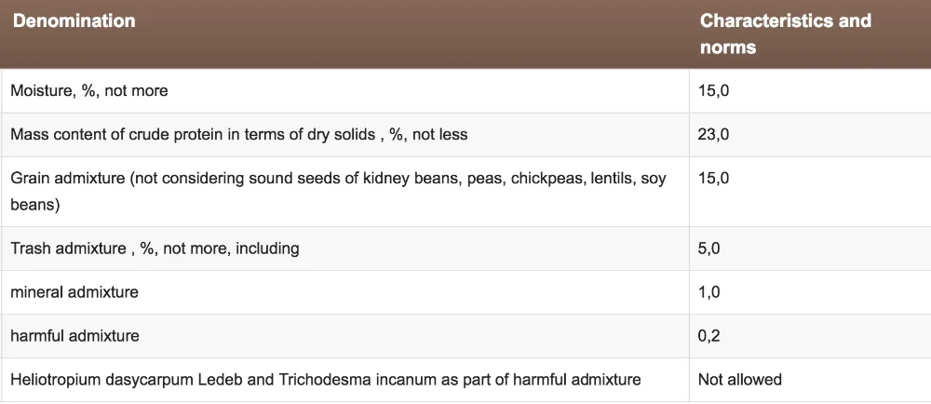This screenshot has width=931, height=404.
Task: Click the 0,2 harmful admixture value
Action: tap(709, 336)
